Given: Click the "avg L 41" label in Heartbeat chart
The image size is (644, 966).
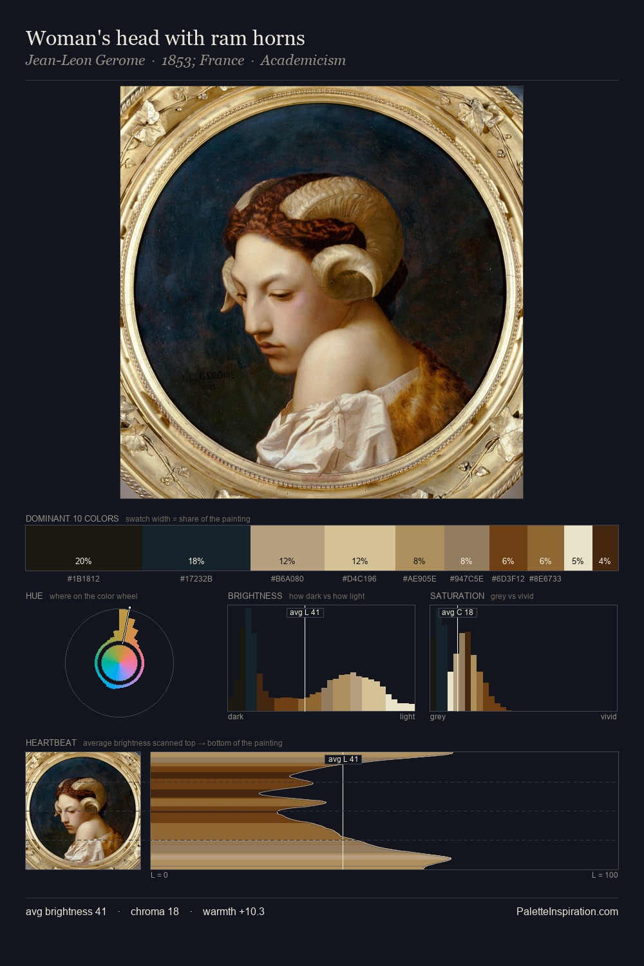Looking at the screenshot, I should (343, 759).
